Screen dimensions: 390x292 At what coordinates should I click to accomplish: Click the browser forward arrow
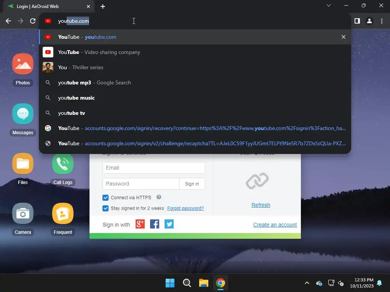coord(21,21)
